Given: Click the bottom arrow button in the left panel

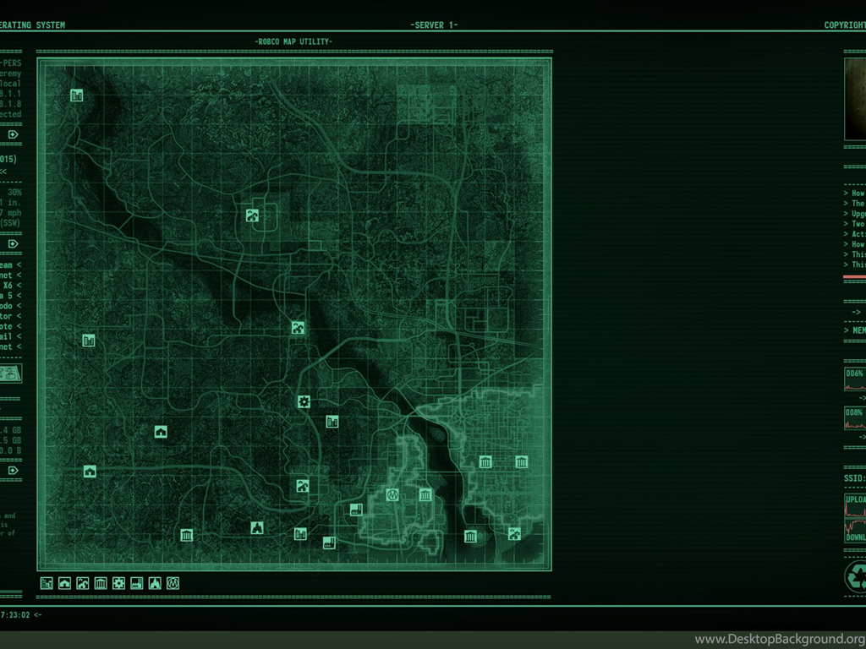Looking at the screenshot, I should (x=14, y=470).
